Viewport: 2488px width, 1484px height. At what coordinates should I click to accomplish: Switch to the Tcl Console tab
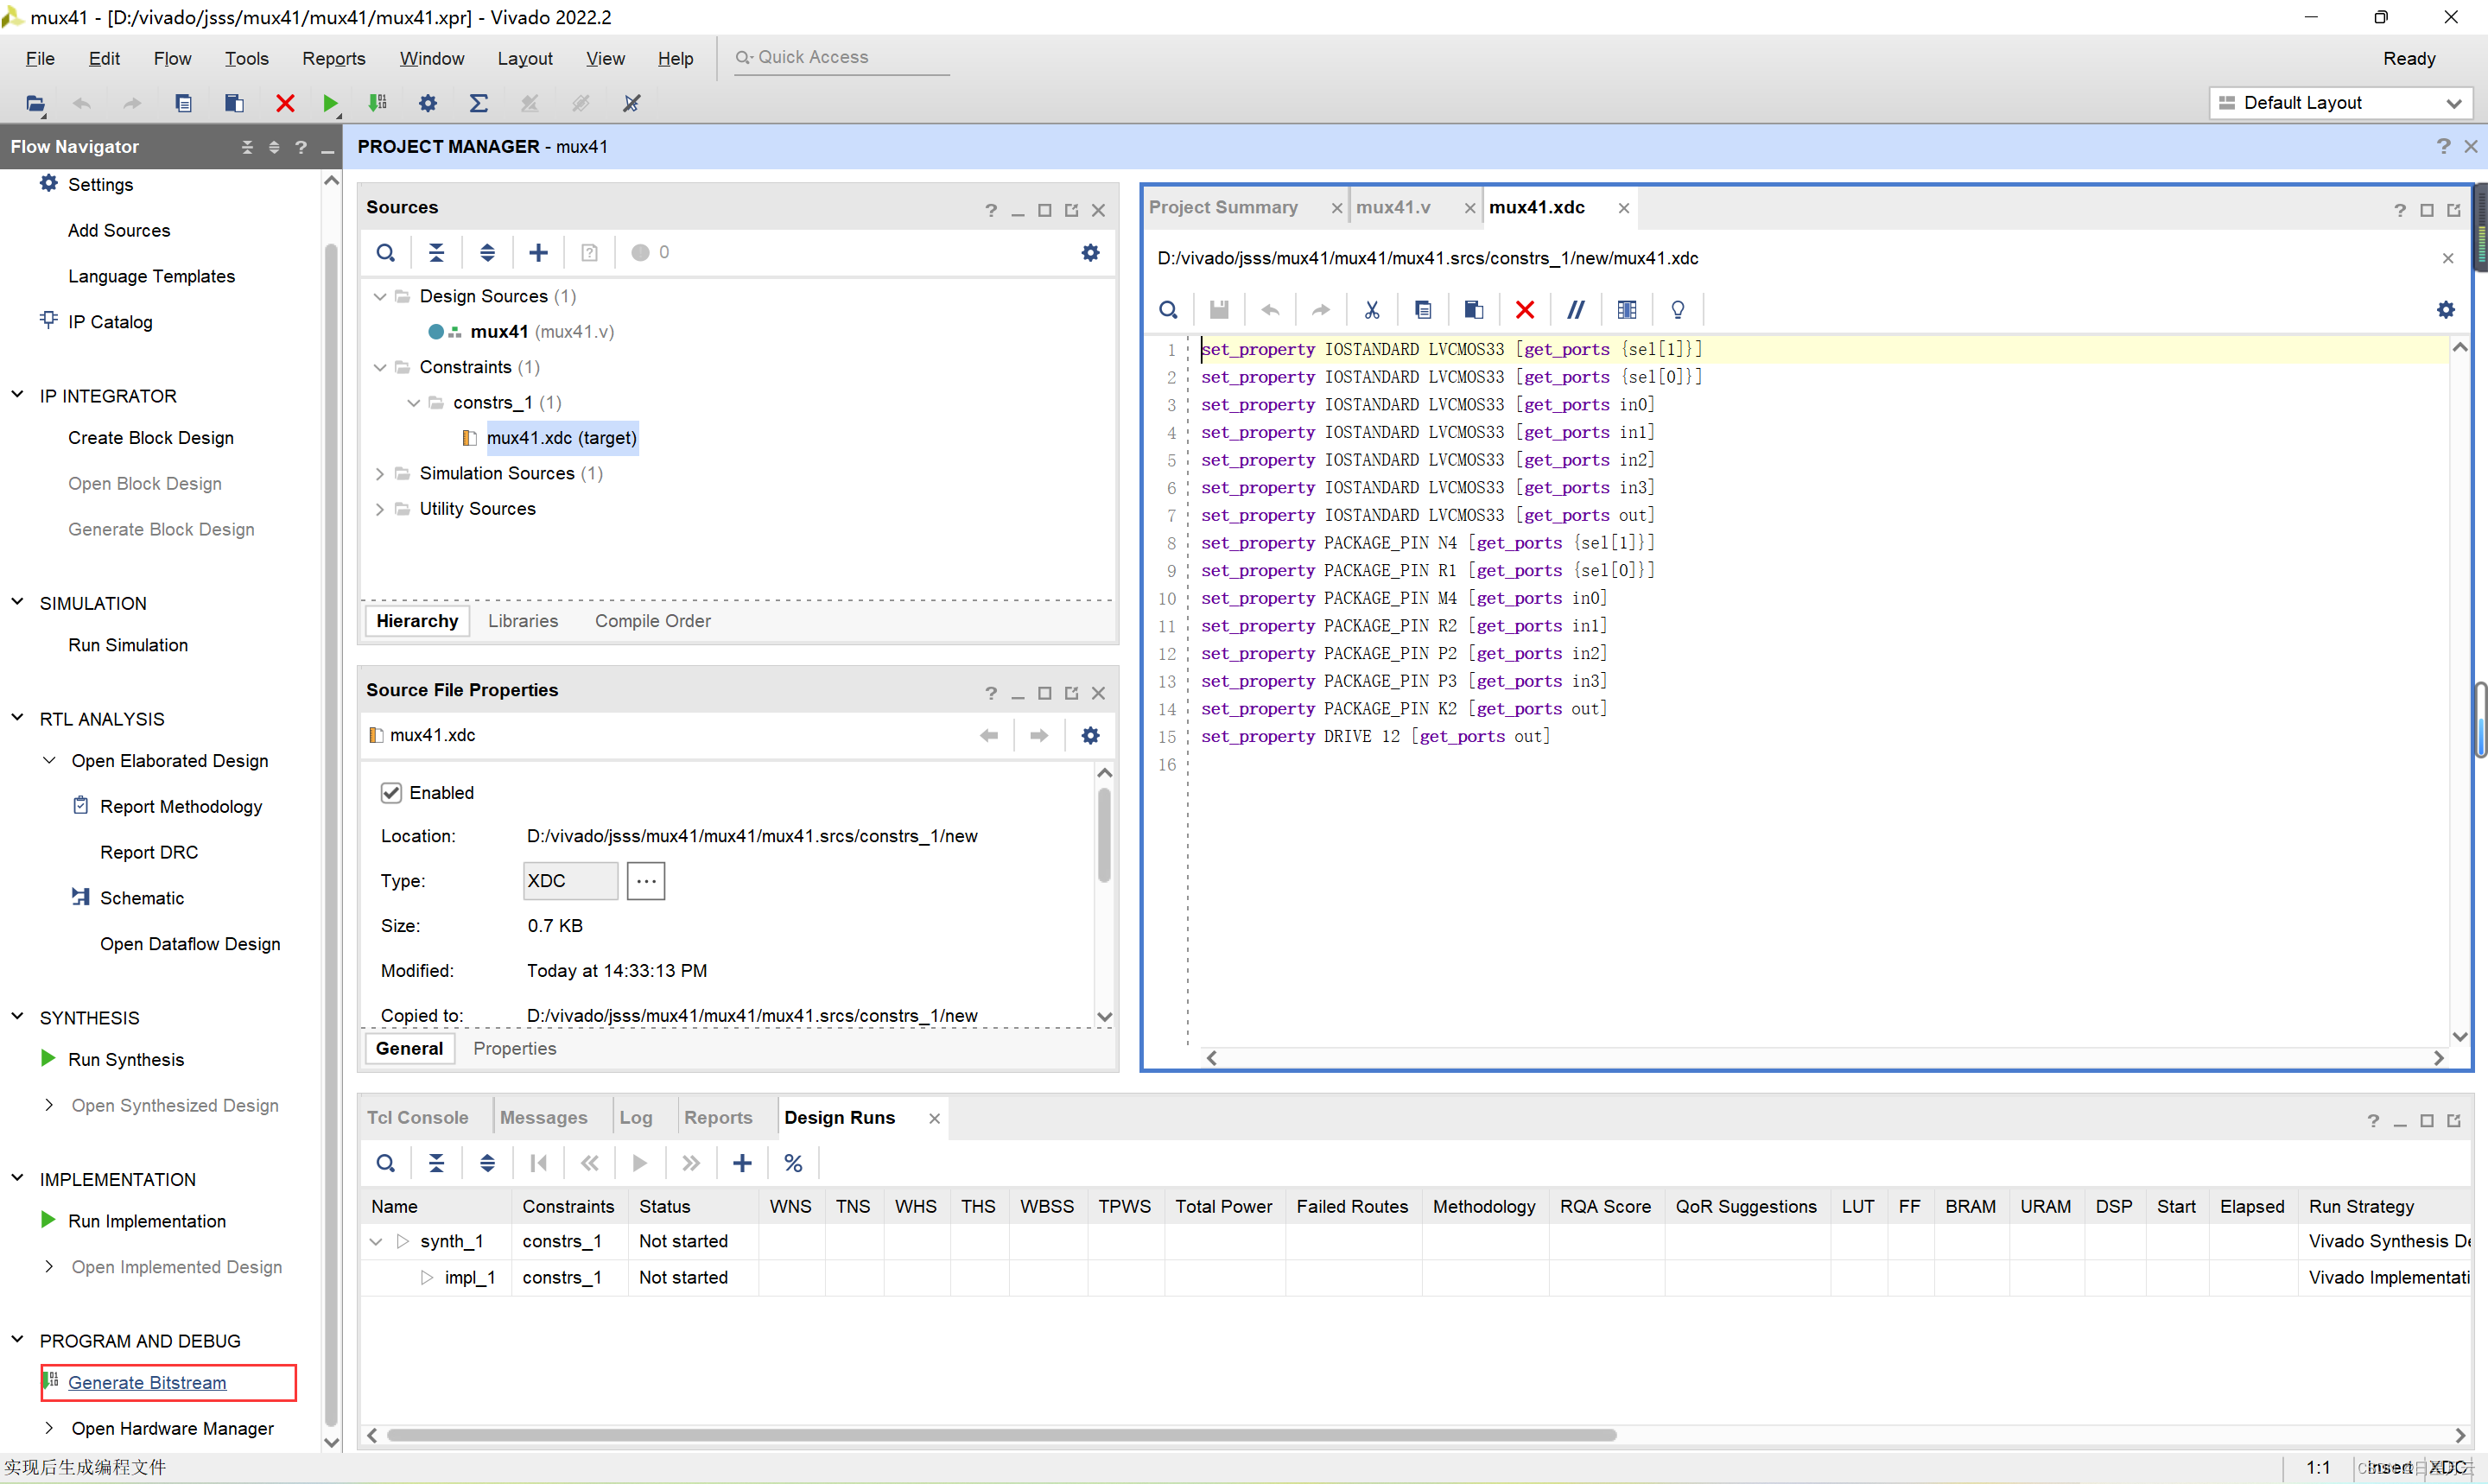[x=417, y=1118]
